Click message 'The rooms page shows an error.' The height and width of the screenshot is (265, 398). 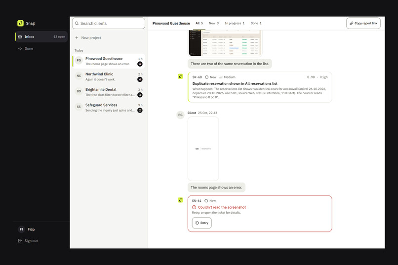click(x=216, y=188)
